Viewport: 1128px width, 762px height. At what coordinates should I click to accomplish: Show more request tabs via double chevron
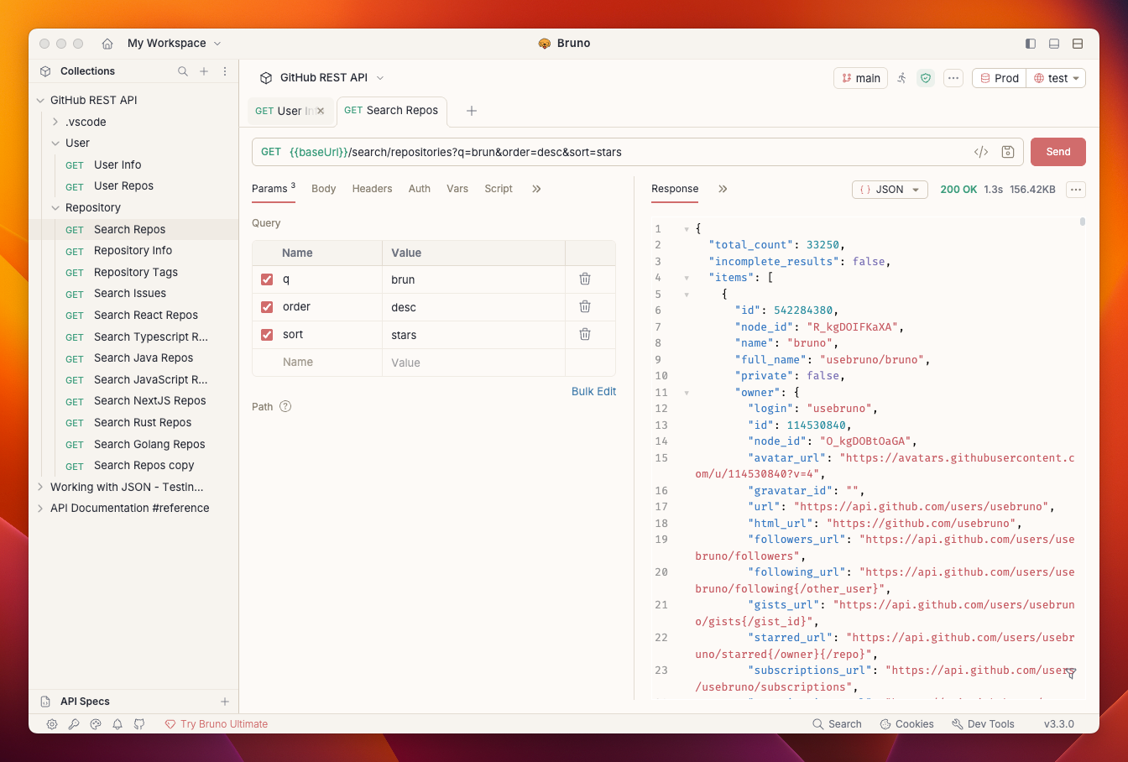tap(536, 189)
